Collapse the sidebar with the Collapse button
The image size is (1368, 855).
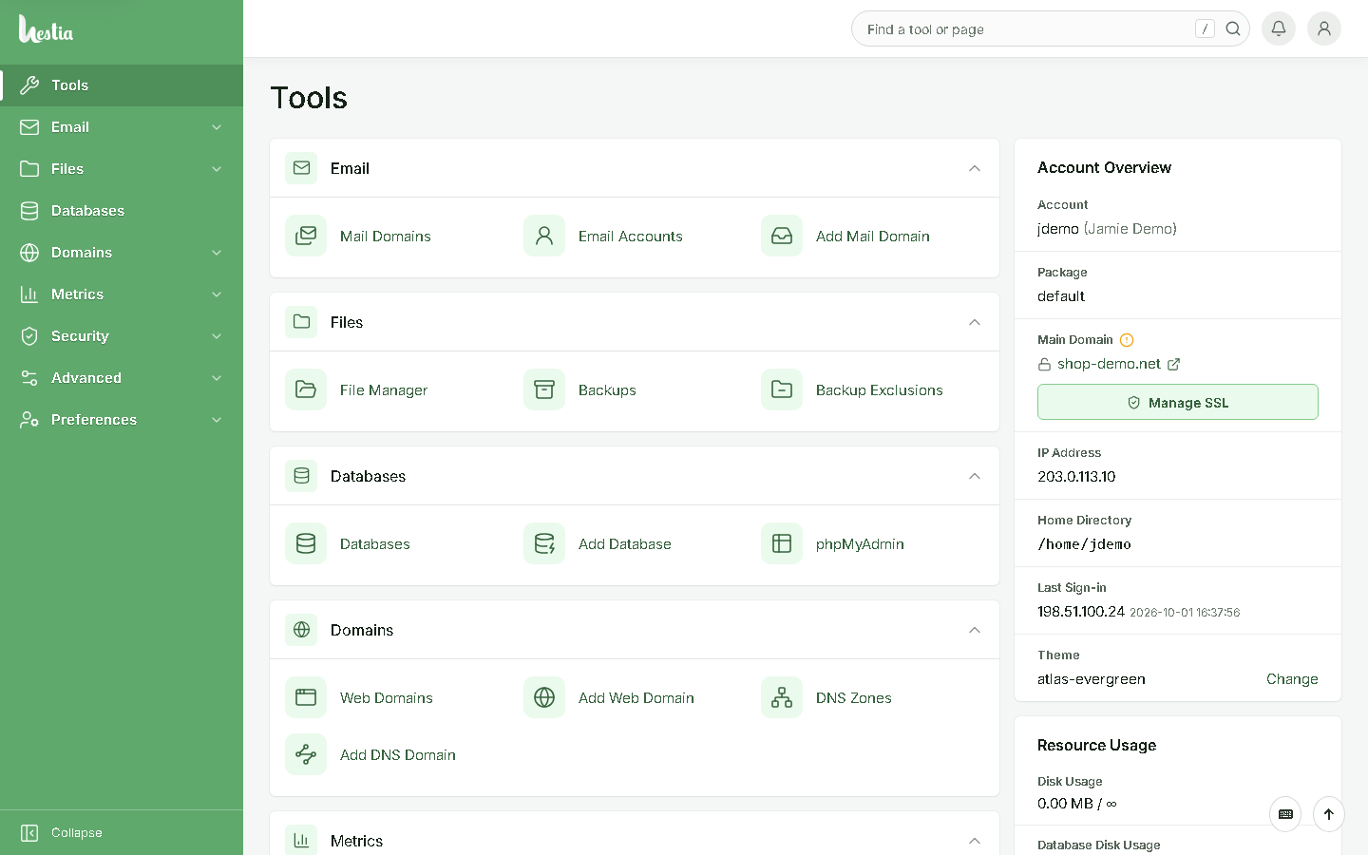pyautogui.click(x=122, y=833)
